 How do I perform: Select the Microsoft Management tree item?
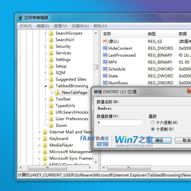click(71, 152)
